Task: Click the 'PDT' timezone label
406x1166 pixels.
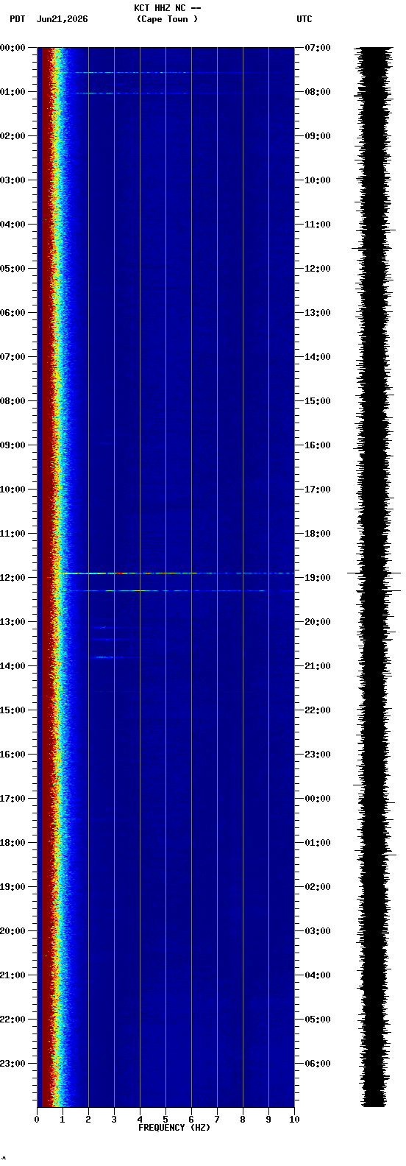Action: (x=17, y=19)
